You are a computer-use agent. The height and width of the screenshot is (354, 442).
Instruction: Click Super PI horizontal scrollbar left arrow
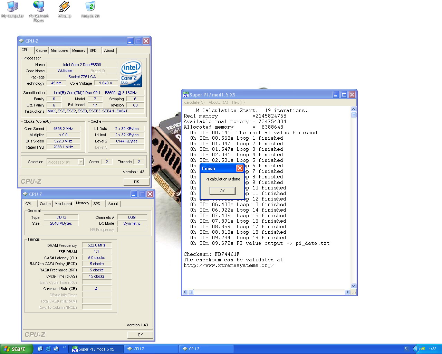click(x=185, y=292)
